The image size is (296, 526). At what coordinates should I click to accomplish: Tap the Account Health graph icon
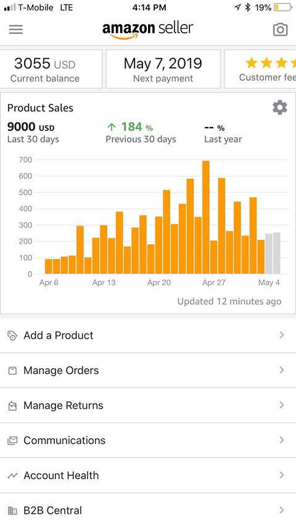coord(12,475)
